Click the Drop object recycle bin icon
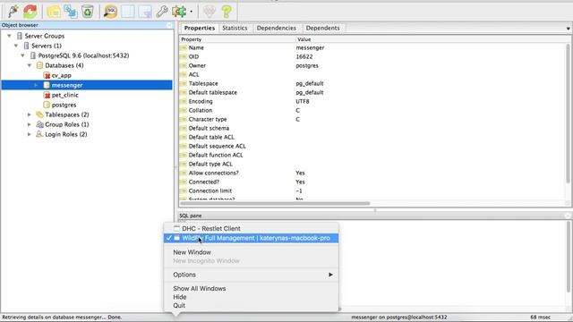The image size is (573, 322). (88, 12)
